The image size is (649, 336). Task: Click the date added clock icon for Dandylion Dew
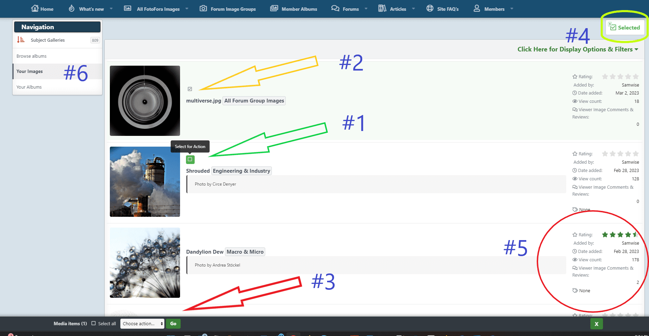tap(575, 251)
